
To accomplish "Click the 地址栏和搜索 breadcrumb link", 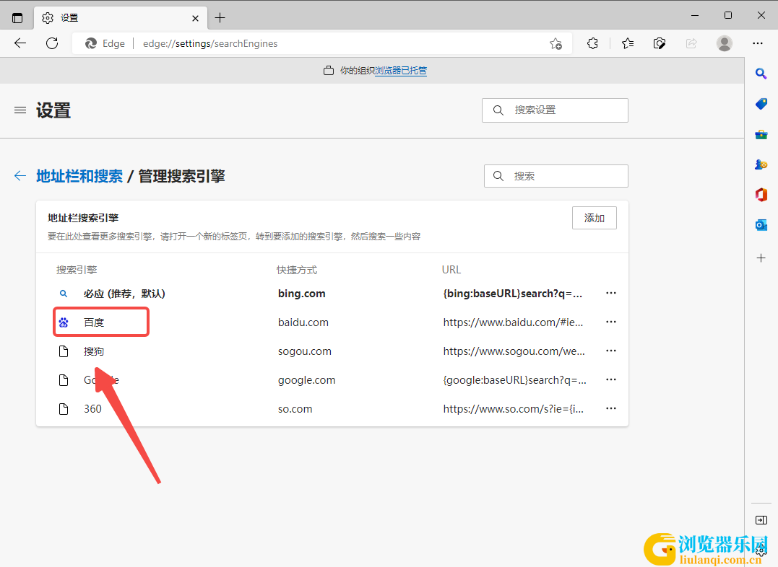I will tap(79, 176).
